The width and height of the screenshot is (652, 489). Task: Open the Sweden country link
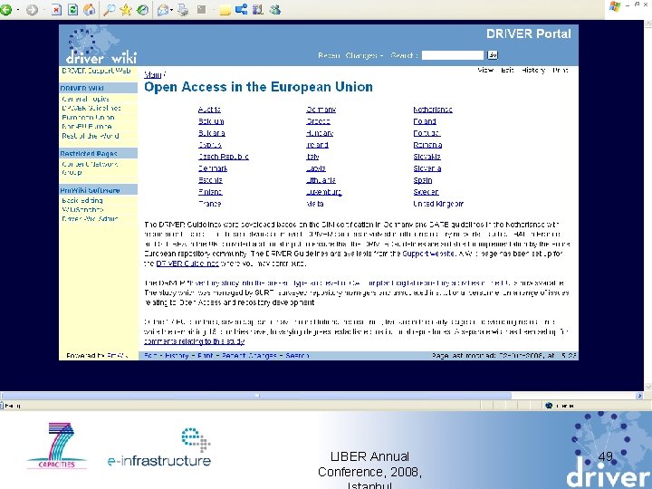point(426,192)
